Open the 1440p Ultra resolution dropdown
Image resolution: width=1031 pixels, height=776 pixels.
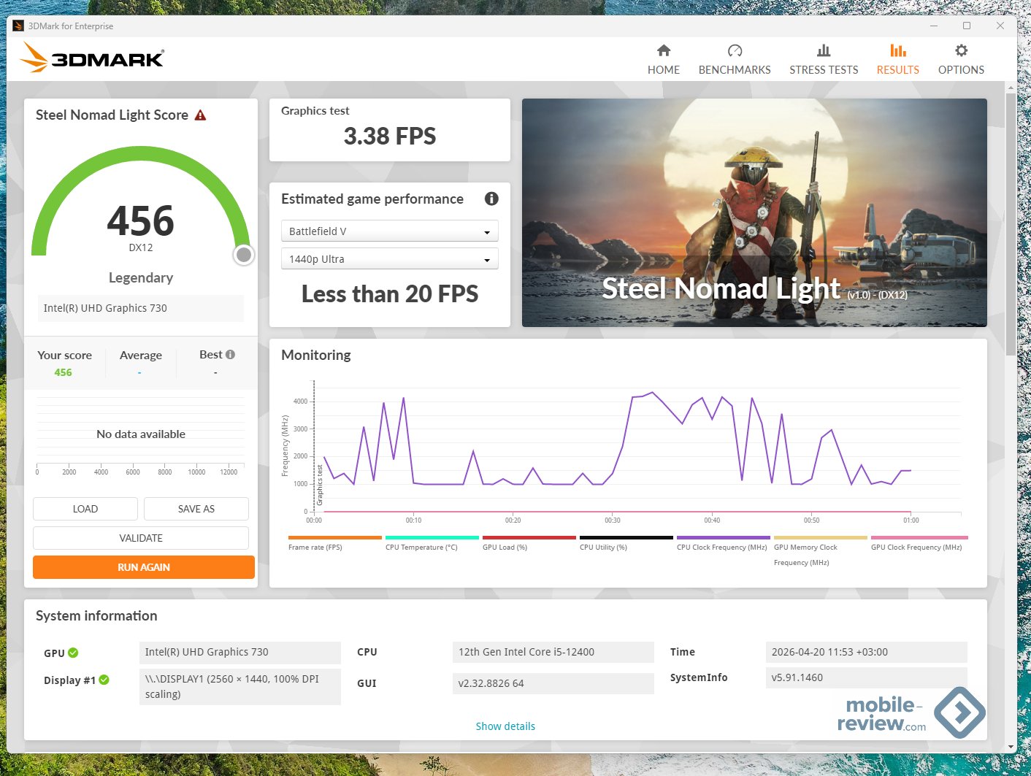(389, 259)
